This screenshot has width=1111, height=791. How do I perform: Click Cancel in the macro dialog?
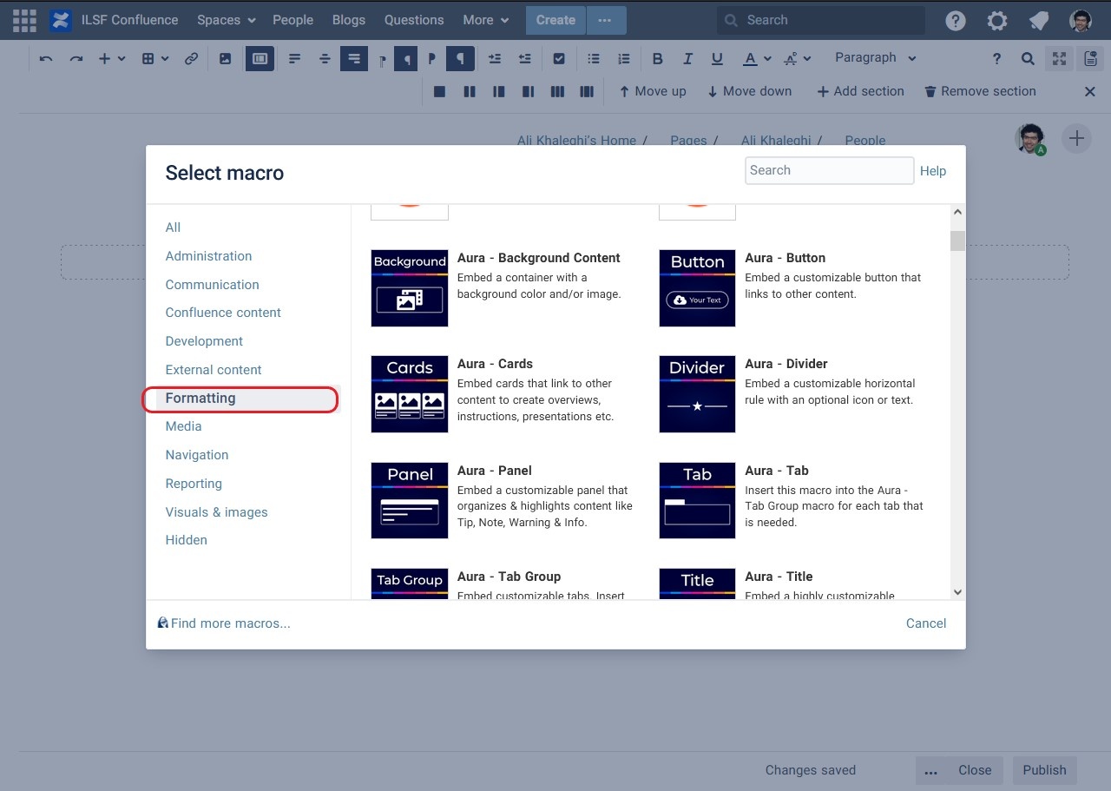(x=926, y=623)
